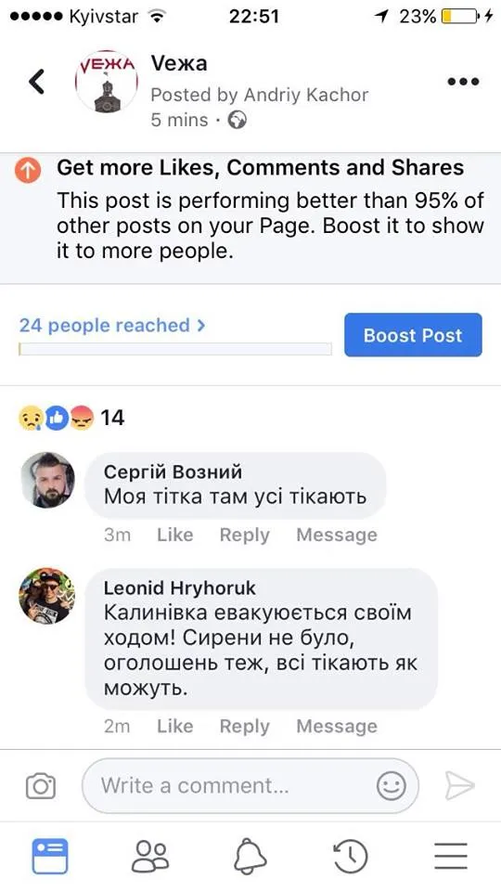
Task: Expand the 24 people reached details
Action: pyautogui.click(x=112, y=326)
